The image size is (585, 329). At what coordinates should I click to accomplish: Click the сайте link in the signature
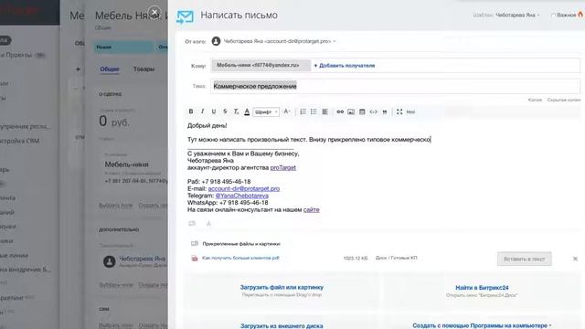(x=311, y=210)
